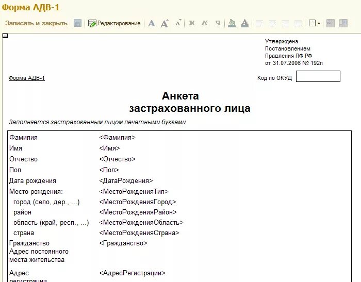Click 'Заполняется застрахованным лицом печатными буквами' line

97,122
